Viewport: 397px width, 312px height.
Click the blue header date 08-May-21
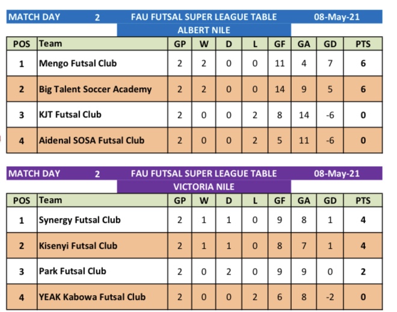coord(336,17)
